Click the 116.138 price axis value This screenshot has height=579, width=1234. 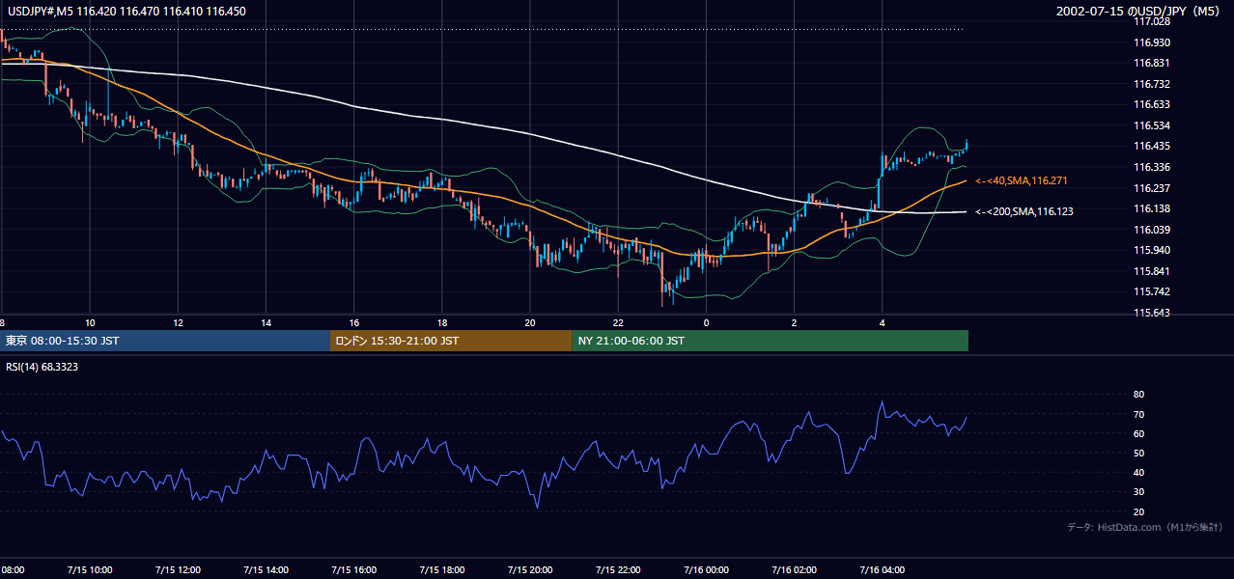(x=1153, y=208)
